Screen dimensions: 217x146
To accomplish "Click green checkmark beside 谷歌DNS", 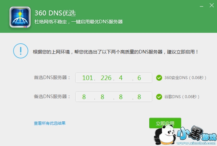I will click(159, 97).
